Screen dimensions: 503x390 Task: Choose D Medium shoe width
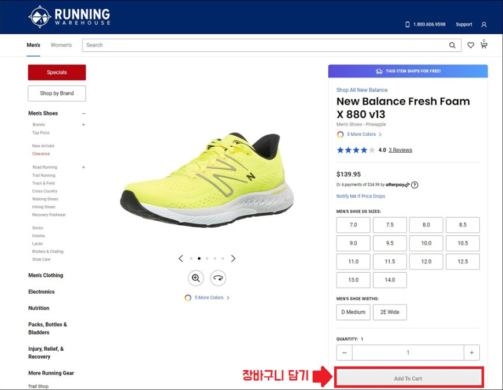[x=353, y=312]
